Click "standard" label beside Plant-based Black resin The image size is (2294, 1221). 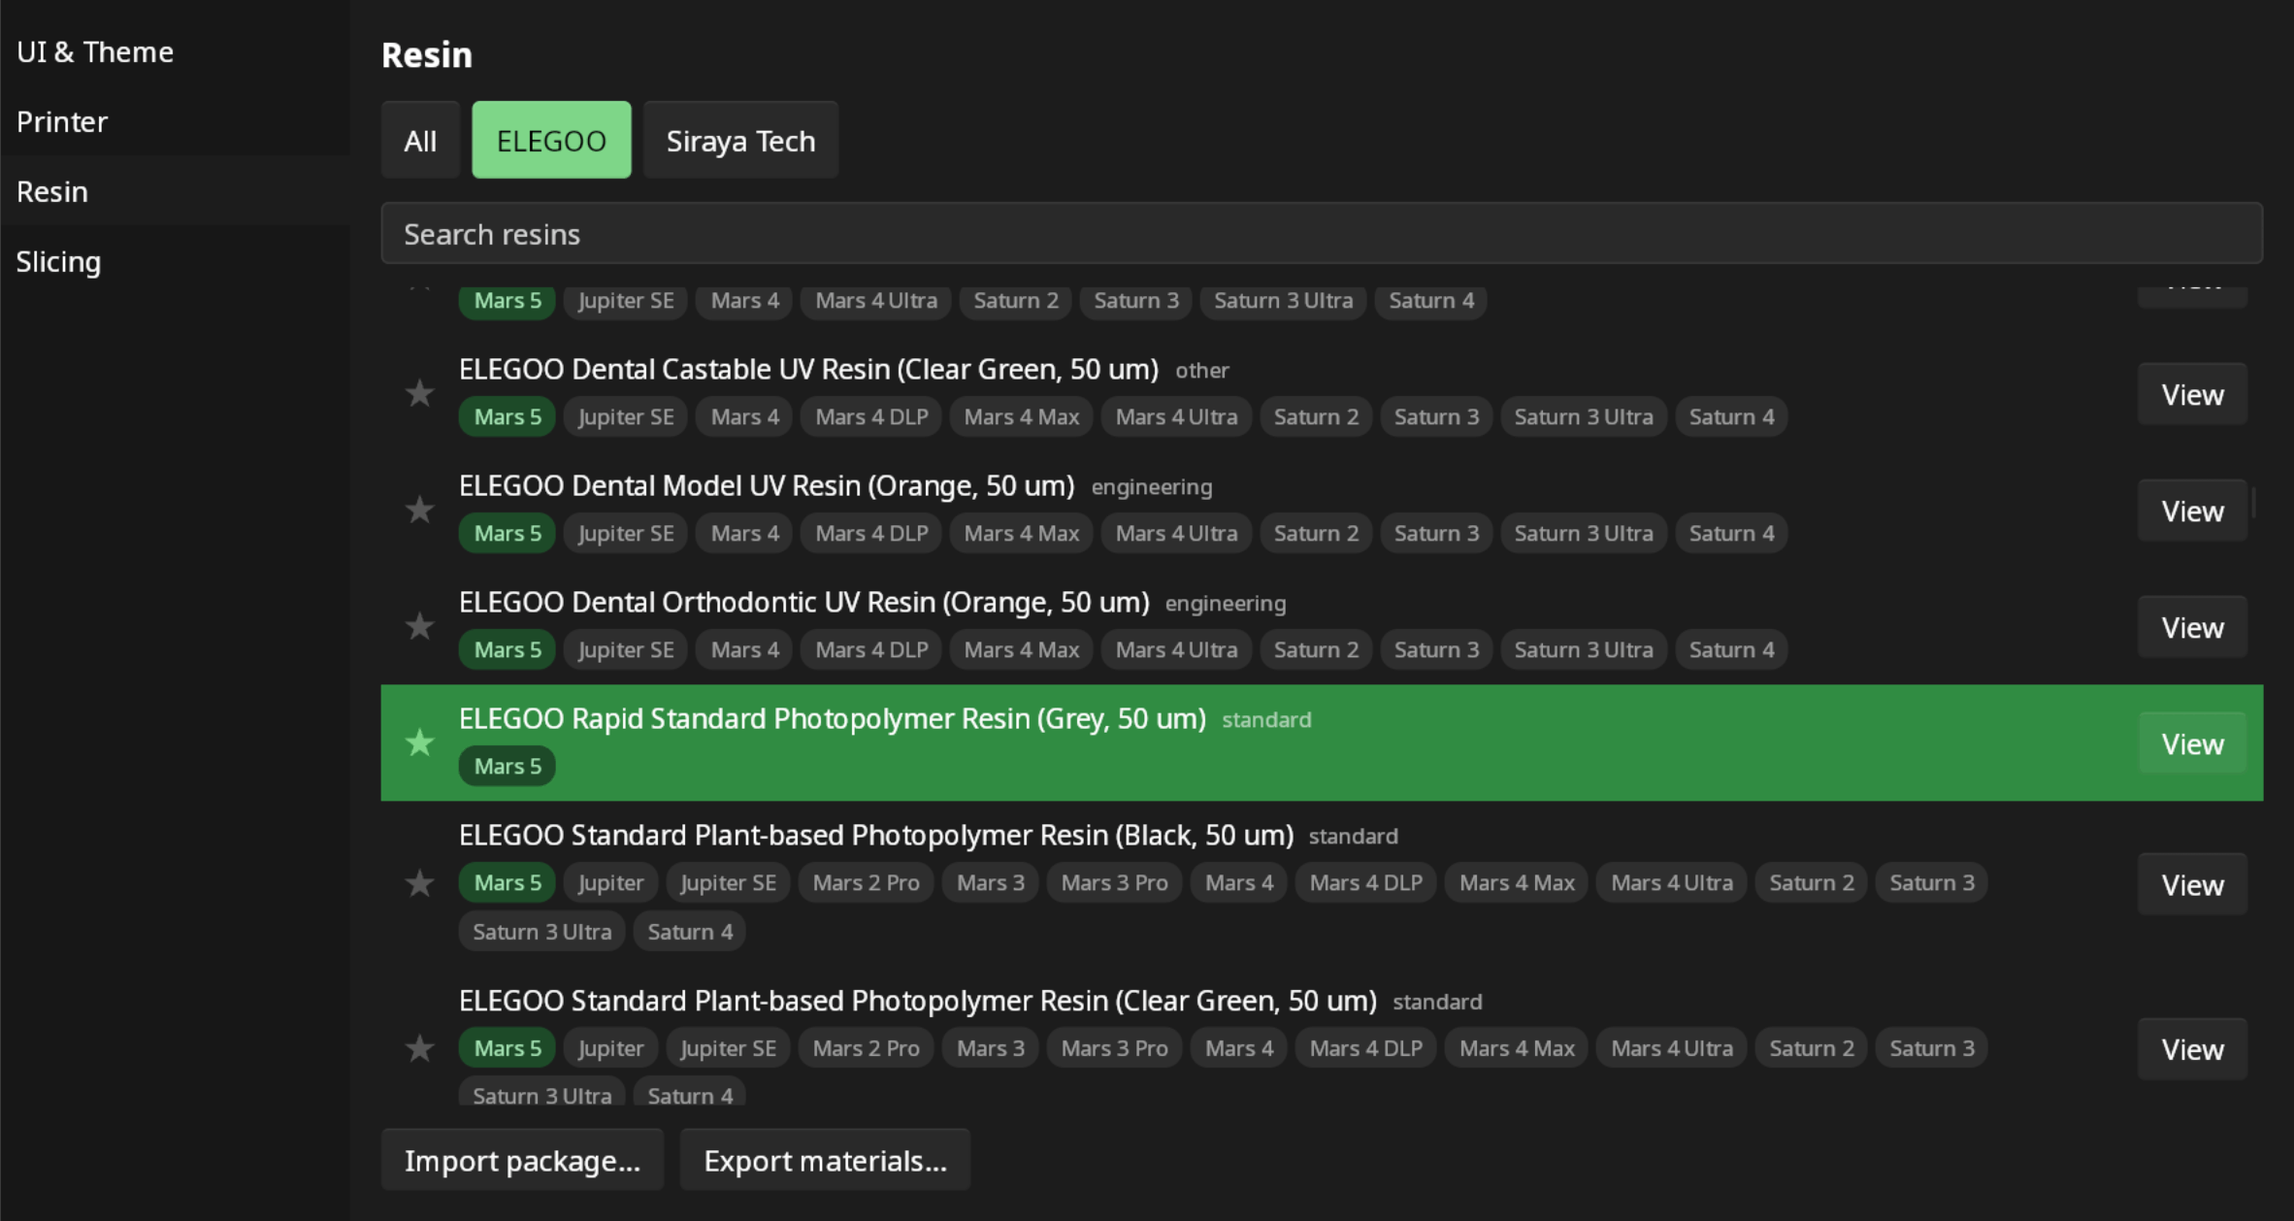pos(1354,837)
